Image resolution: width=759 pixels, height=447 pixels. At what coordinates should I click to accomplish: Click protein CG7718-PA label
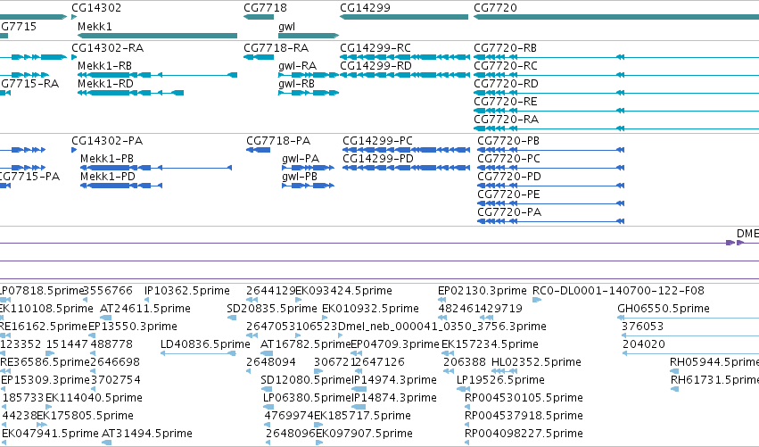point(278,141)
